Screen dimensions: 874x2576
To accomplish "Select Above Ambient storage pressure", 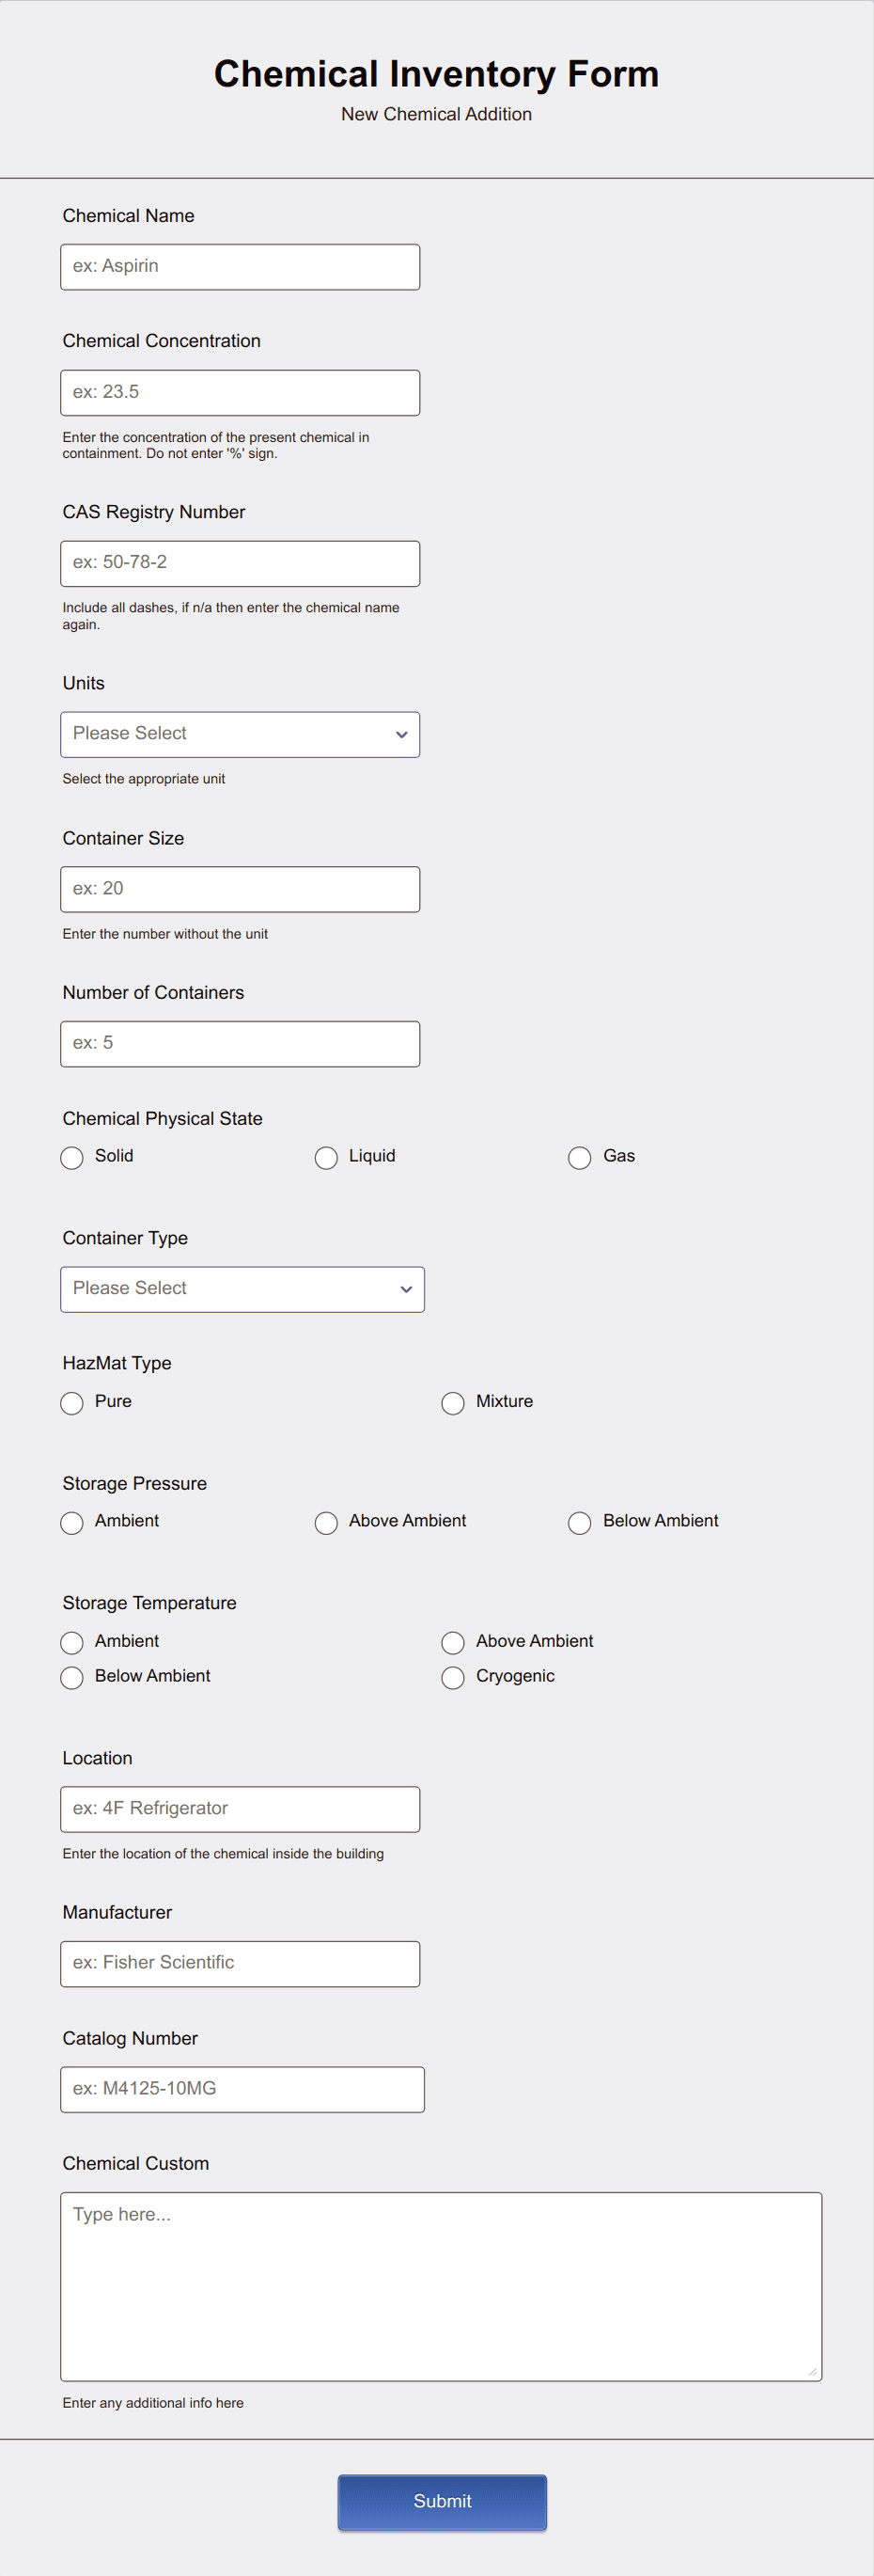I will (x=325, y=1522).
